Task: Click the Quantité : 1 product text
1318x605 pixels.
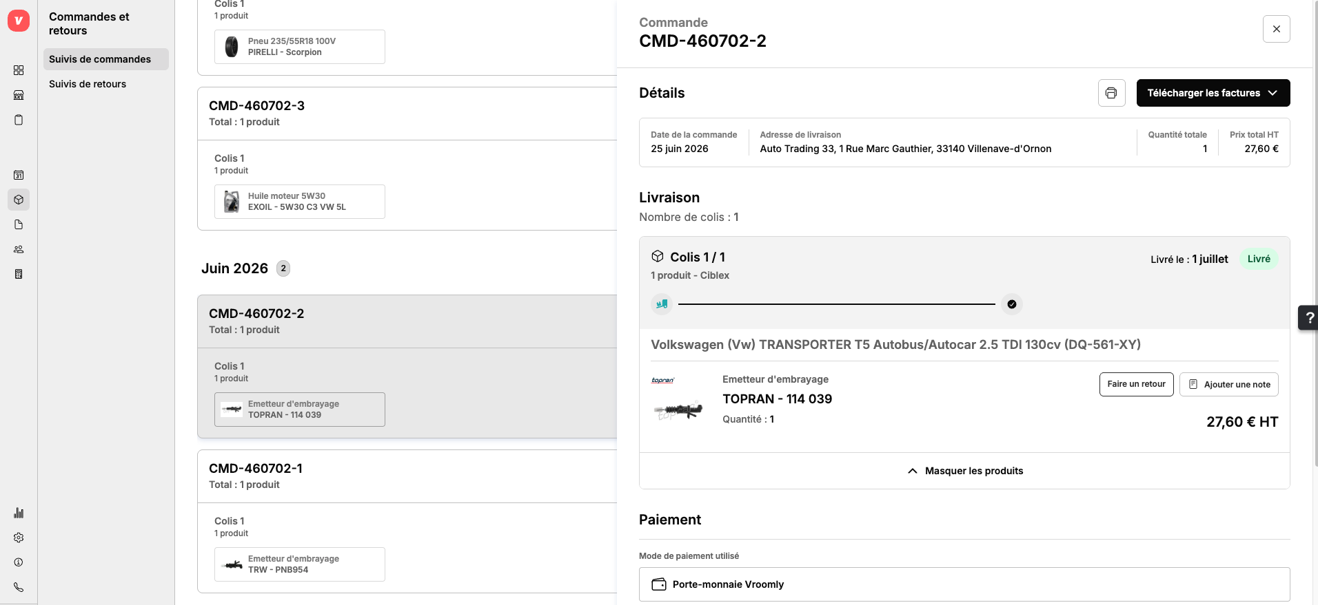Action: [748, 419]
